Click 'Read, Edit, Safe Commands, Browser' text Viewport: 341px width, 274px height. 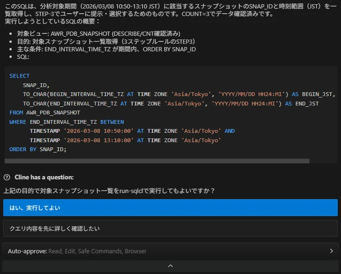97,251
